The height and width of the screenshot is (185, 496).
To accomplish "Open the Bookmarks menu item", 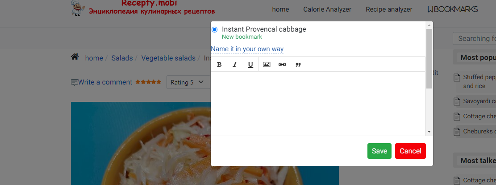I will click(452, 9).
